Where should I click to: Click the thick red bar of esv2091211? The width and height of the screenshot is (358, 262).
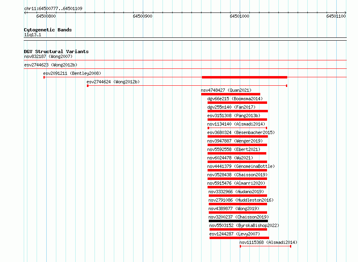(x=245, y=77)
